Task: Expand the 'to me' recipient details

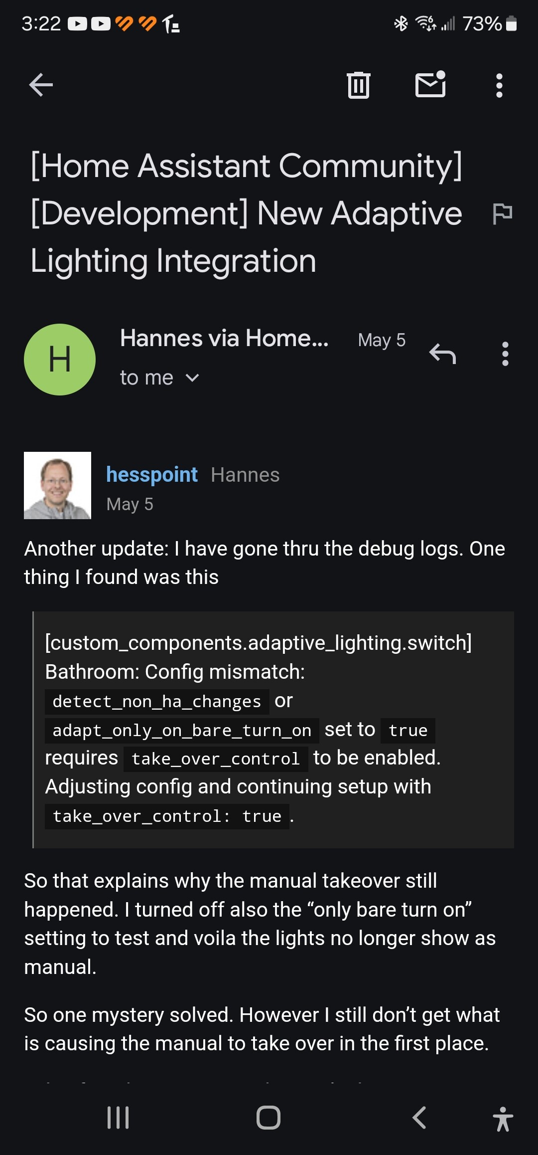Action: pos(160,378)
